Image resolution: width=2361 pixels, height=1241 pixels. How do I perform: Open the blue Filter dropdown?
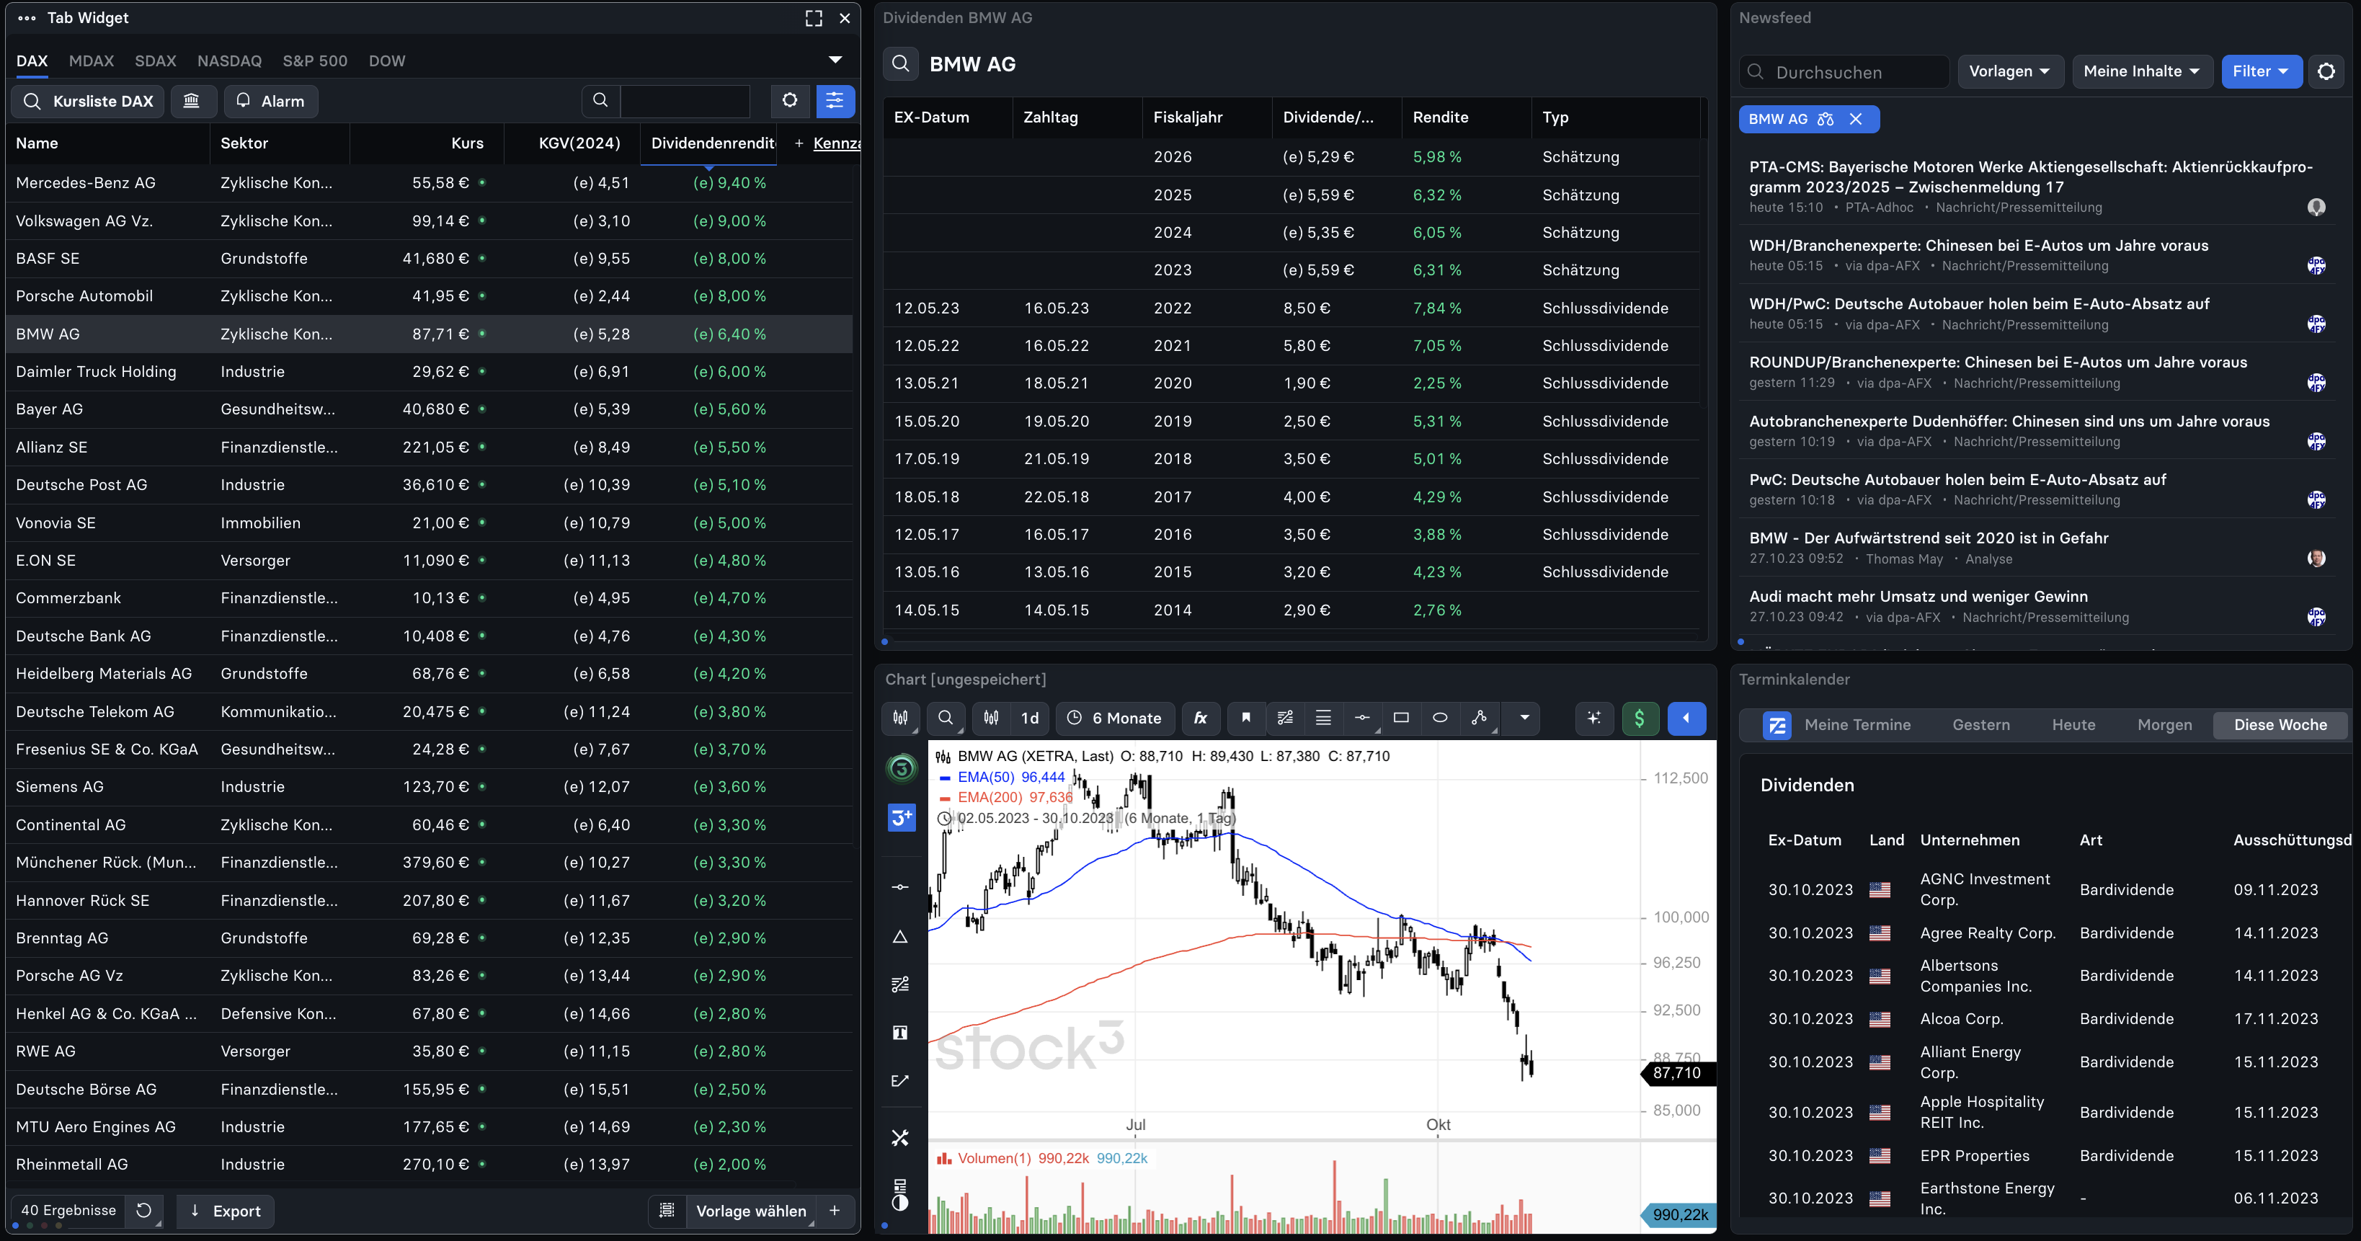tap(2261, 71)
